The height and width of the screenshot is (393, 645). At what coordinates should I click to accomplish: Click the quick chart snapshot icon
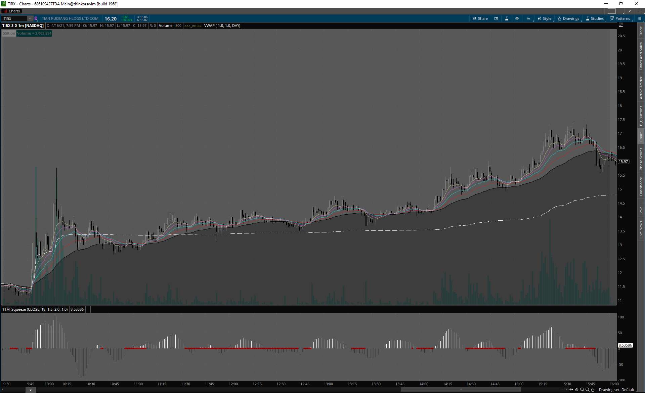click(496, 18)
